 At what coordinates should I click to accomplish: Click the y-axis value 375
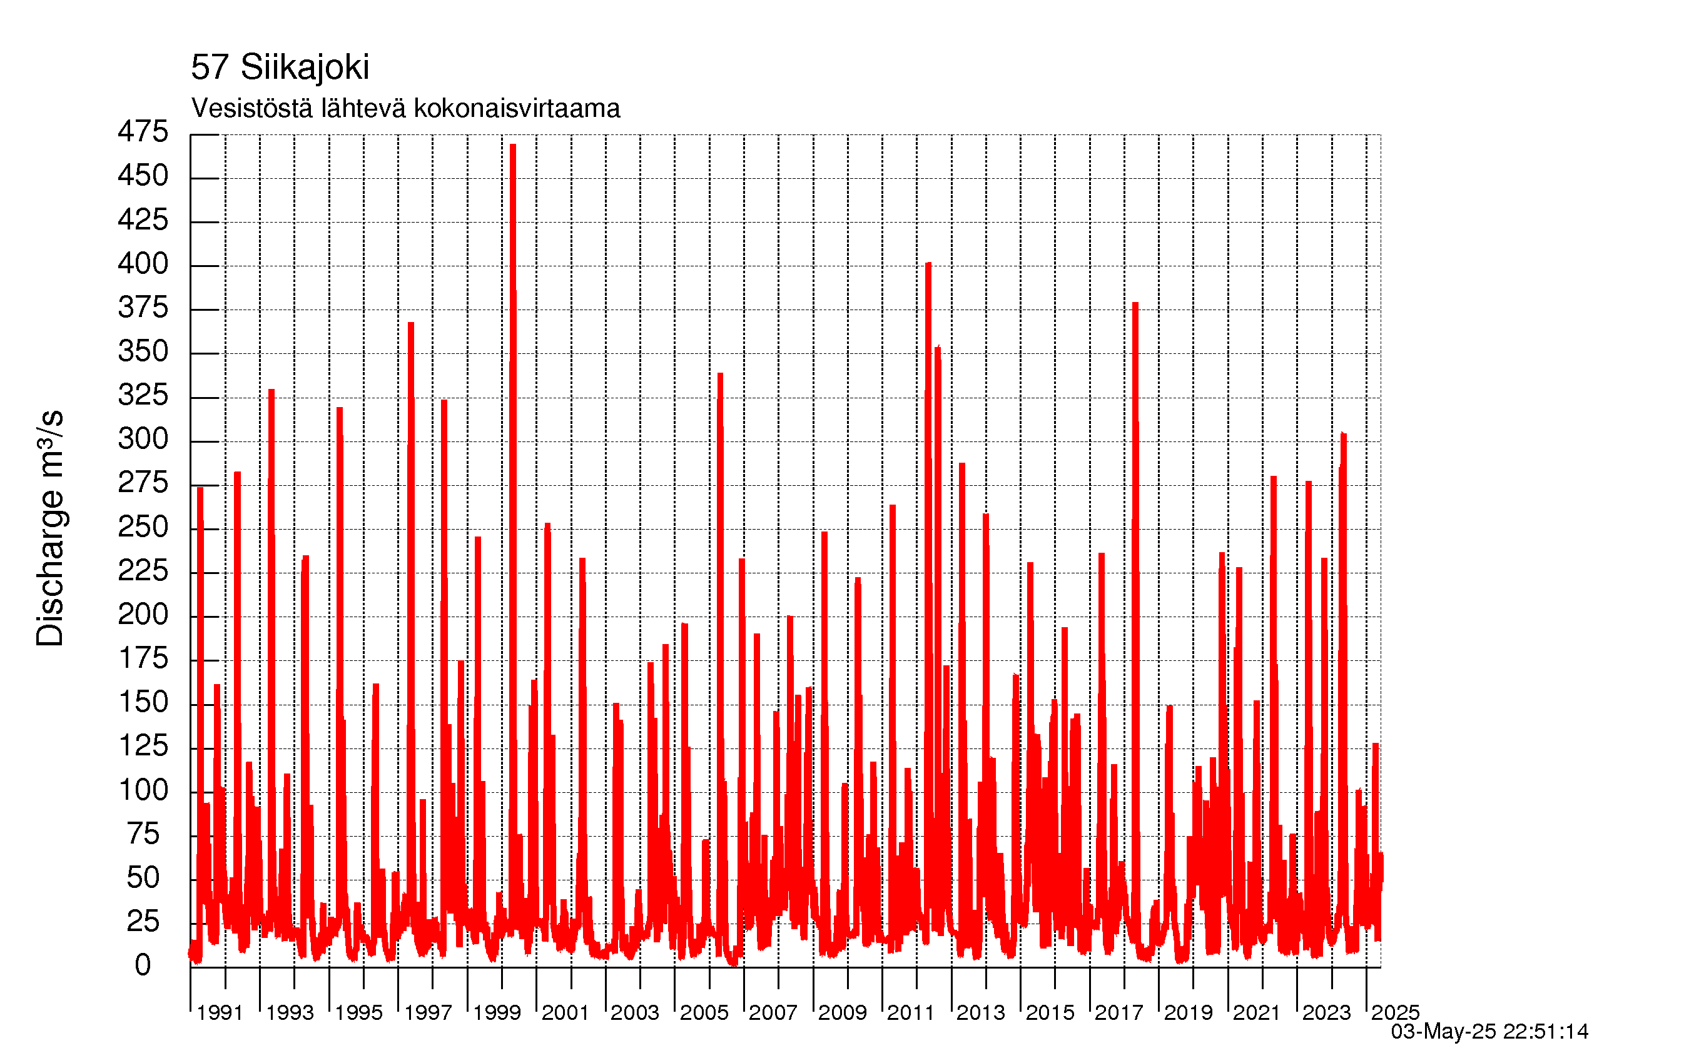coord(143,307)
